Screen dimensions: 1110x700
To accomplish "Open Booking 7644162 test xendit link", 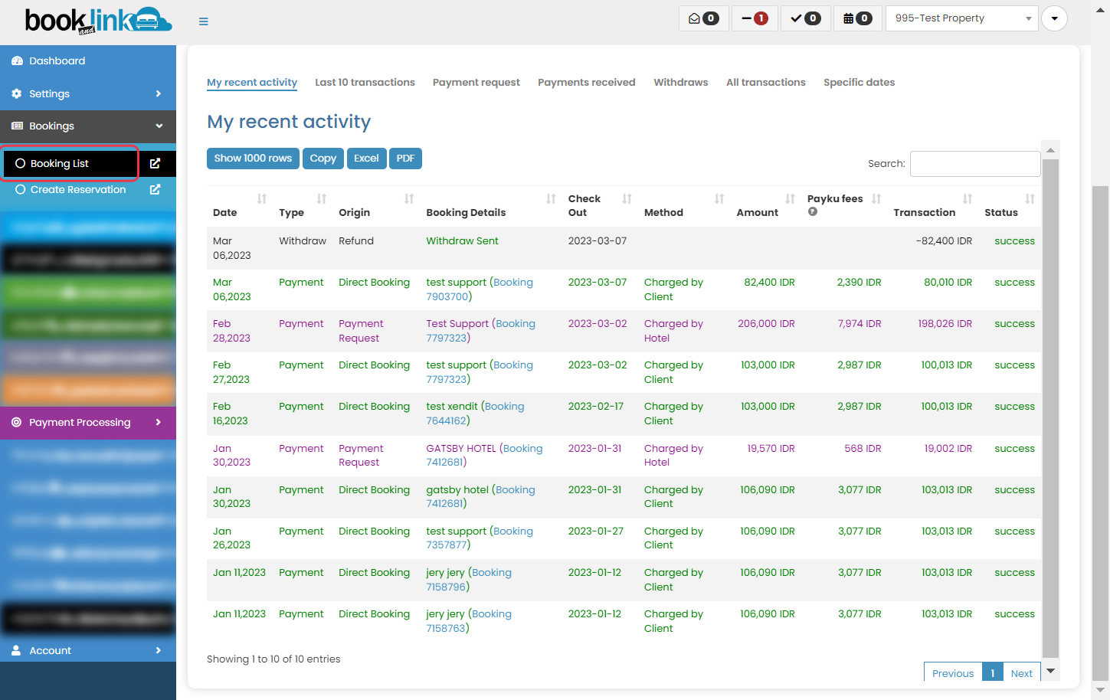I will [475, 414].
